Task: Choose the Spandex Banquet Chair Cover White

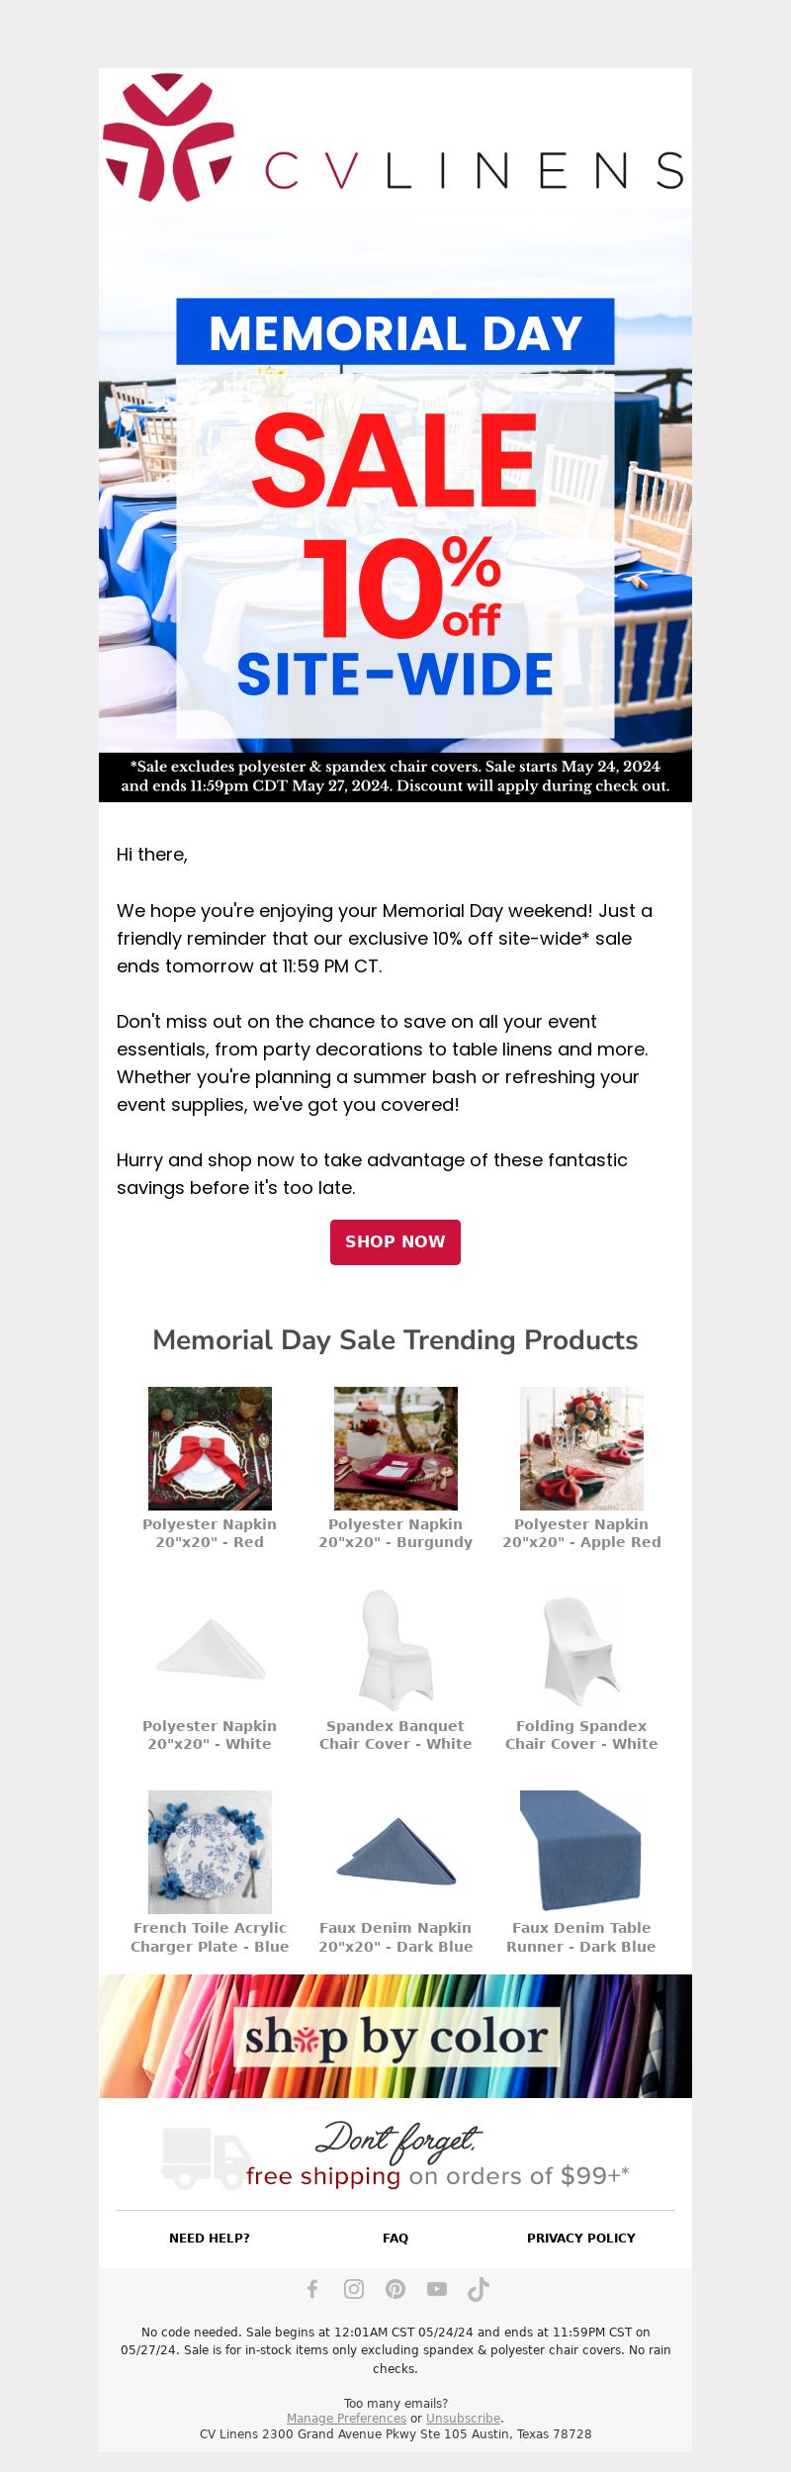Action: pos(395,1650)
